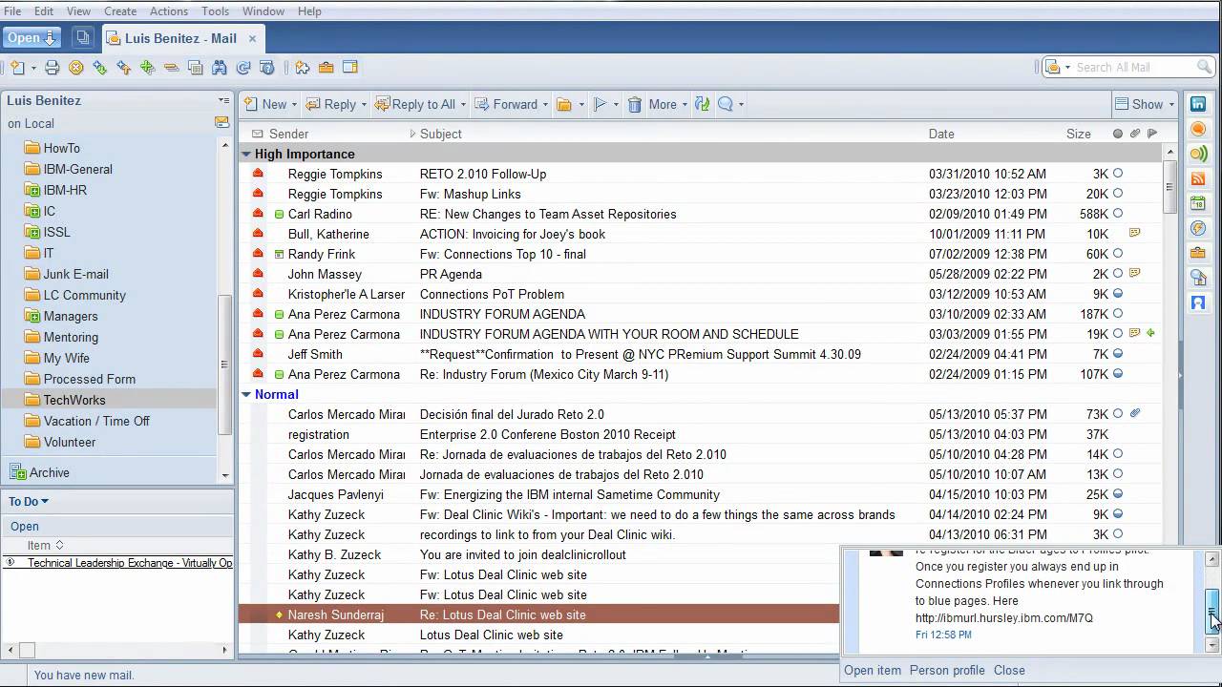The width and height of the screenshot is (1222, 687).
Task: Open the Tools menu
Action: (x=215, y=11)
